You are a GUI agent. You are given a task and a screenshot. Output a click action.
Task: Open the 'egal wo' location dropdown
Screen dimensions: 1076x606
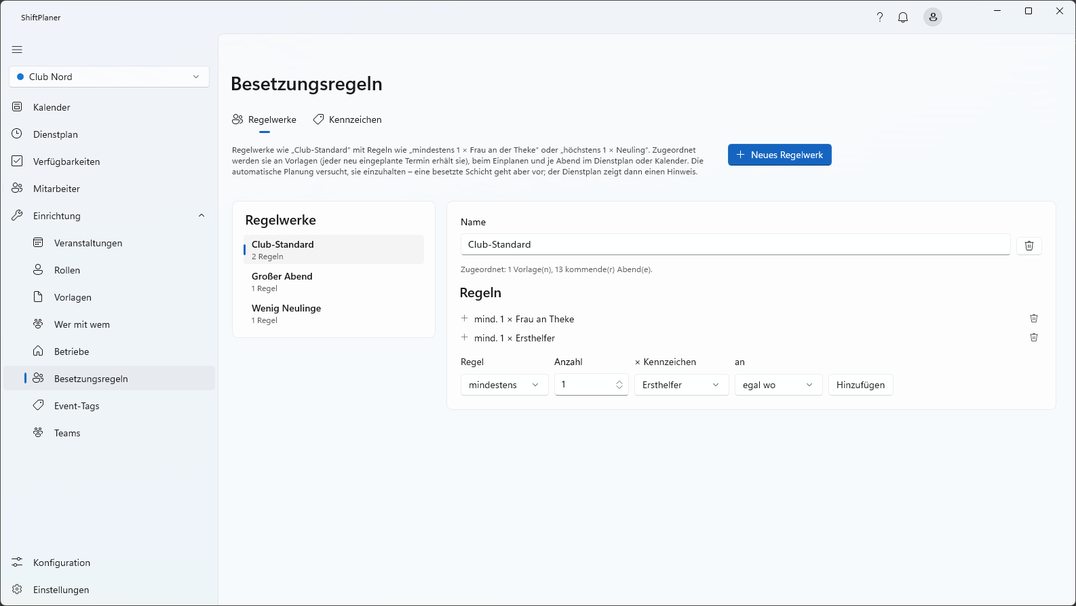[x=778, y=385]
